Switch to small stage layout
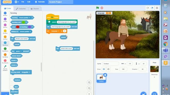The width and height of the screenshot is (170, 95). (148, 8)
